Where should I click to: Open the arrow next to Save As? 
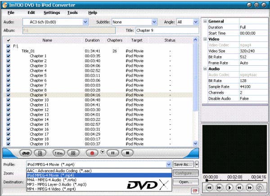tap(197, 164)
